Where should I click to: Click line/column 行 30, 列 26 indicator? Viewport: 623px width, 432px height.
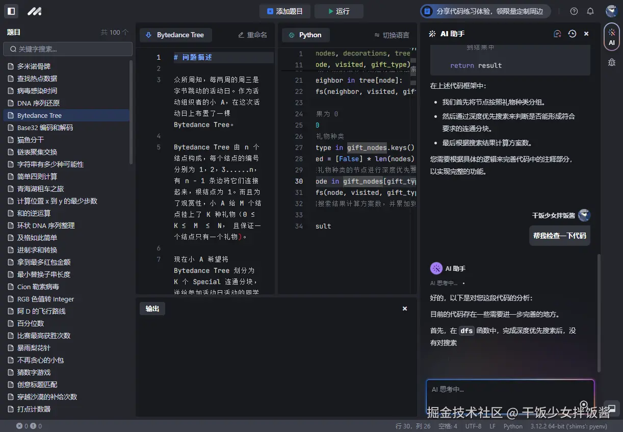point(413,426)
